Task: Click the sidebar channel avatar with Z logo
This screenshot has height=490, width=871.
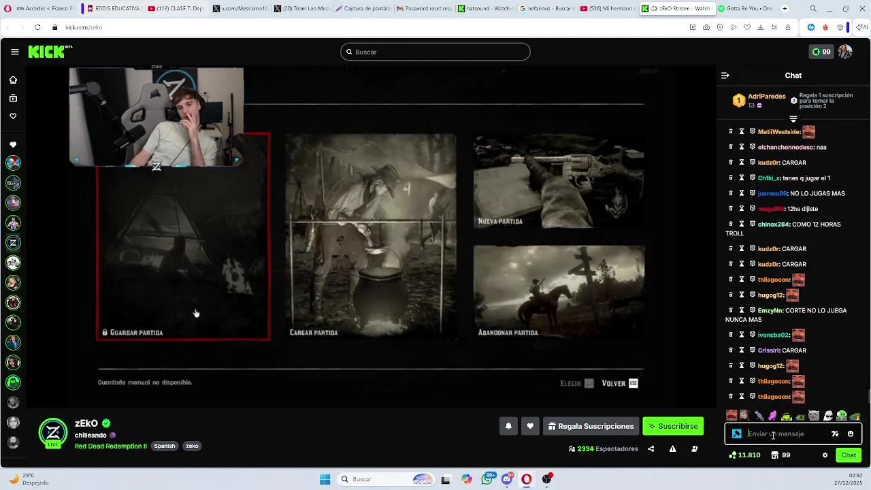Action: coord(13,243)
